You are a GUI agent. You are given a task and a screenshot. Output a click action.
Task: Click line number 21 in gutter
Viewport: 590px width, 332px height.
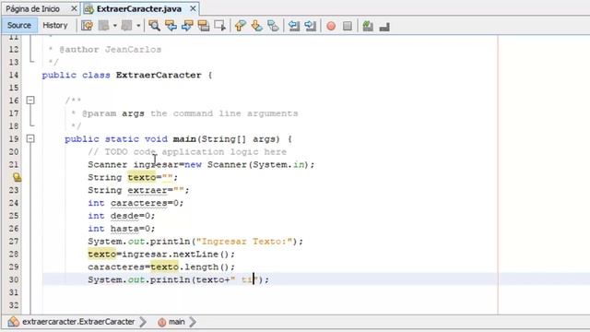coord(14,164)
